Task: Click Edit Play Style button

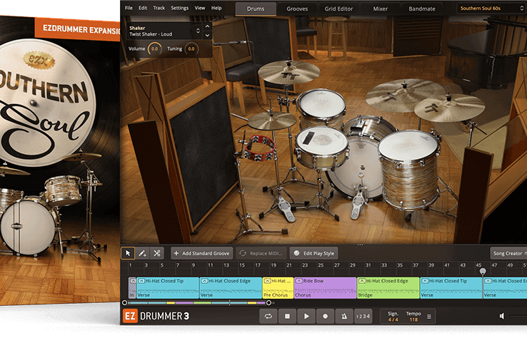Action: point(314,253)
